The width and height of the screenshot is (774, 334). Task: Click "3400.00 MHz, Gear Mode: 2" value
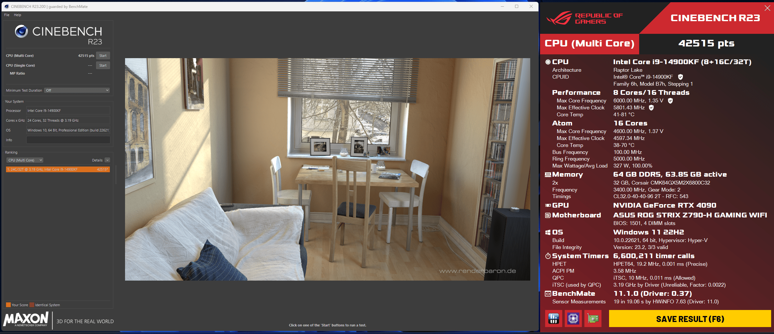coord(647,190)
